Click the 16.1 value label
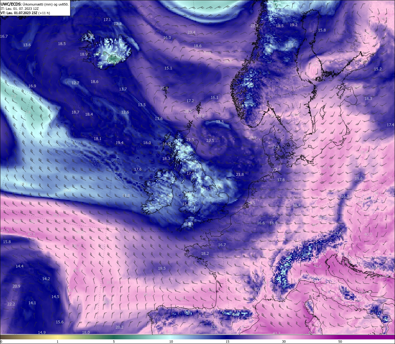Screen dimensions: 395x344 (214, 97)
